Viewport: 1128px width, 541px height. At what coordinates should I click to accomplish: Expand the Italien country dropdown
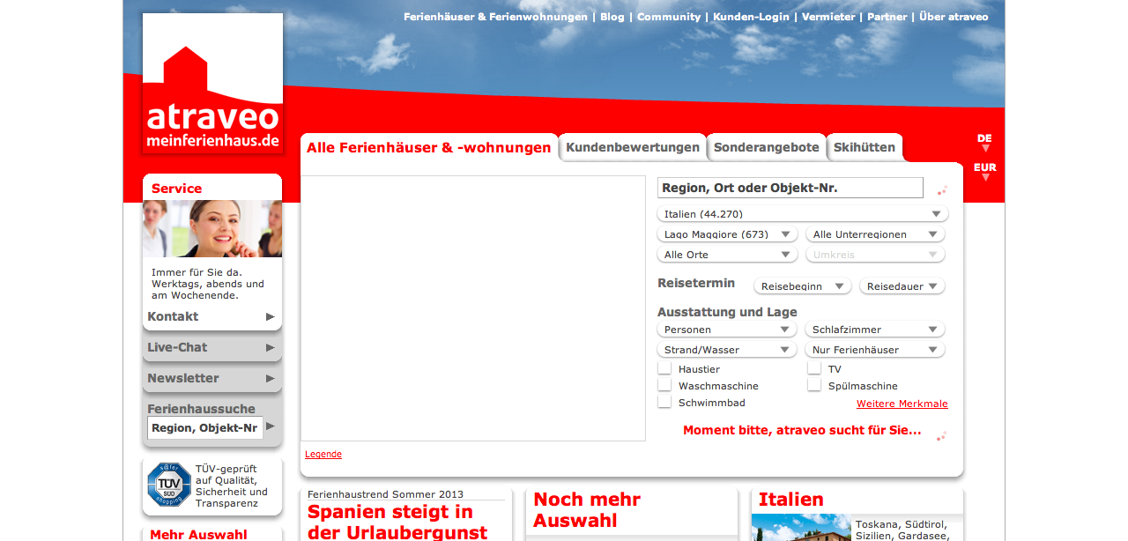935,214
